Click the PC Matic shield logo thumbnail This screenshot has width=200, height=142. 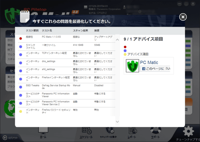point(132,66)
